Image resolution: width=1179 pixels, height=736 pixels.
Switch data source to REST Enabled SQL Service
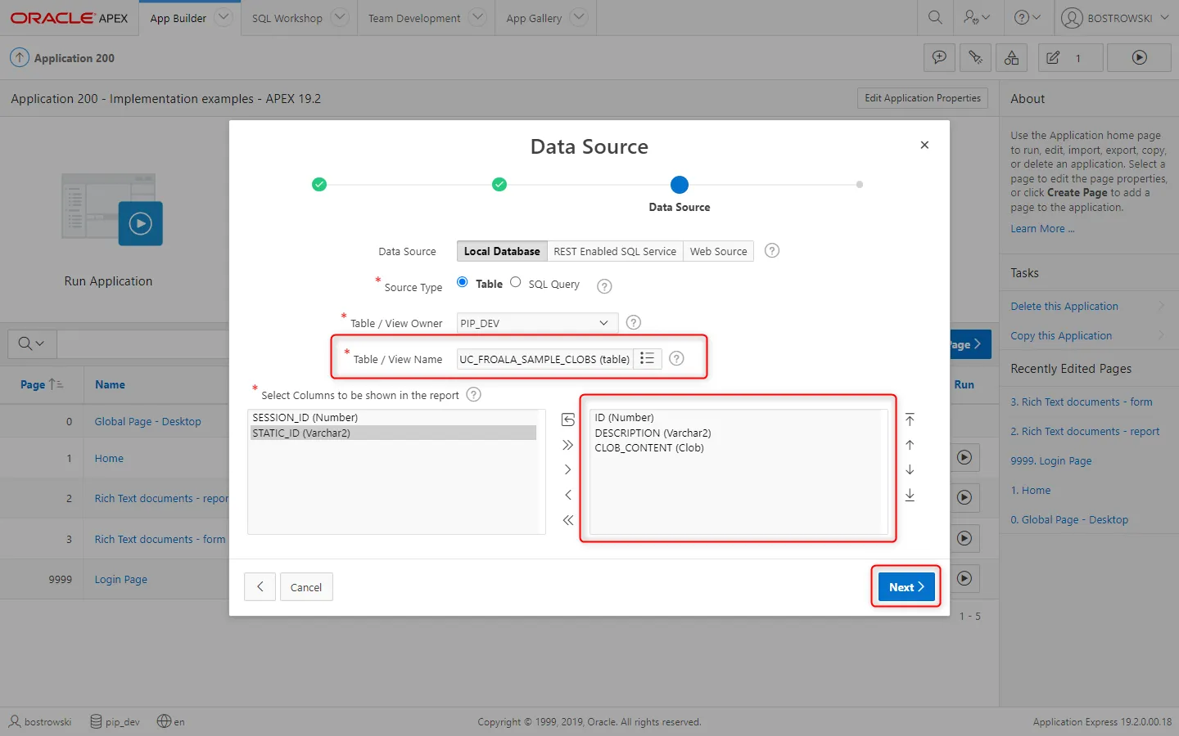pyautogui.click(x=614, y=251)
